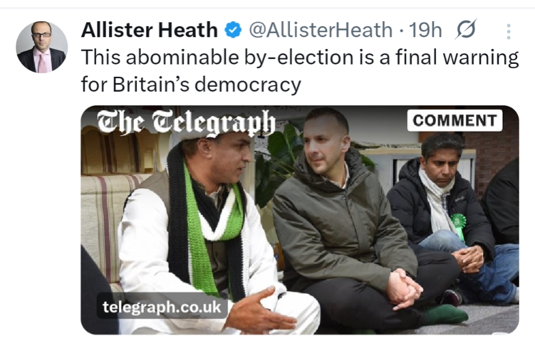The image size is (535, 339).
Task: Click the blue verified badge
Action: (x=232, y=30)
